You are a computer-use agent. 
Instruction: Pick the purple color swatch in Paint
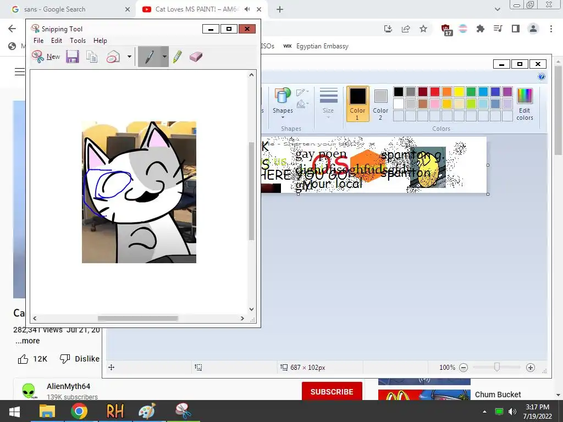(507, 92)
